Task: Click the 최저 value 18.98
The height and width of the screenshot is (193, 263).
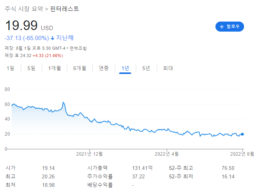Action: point(48,185)
